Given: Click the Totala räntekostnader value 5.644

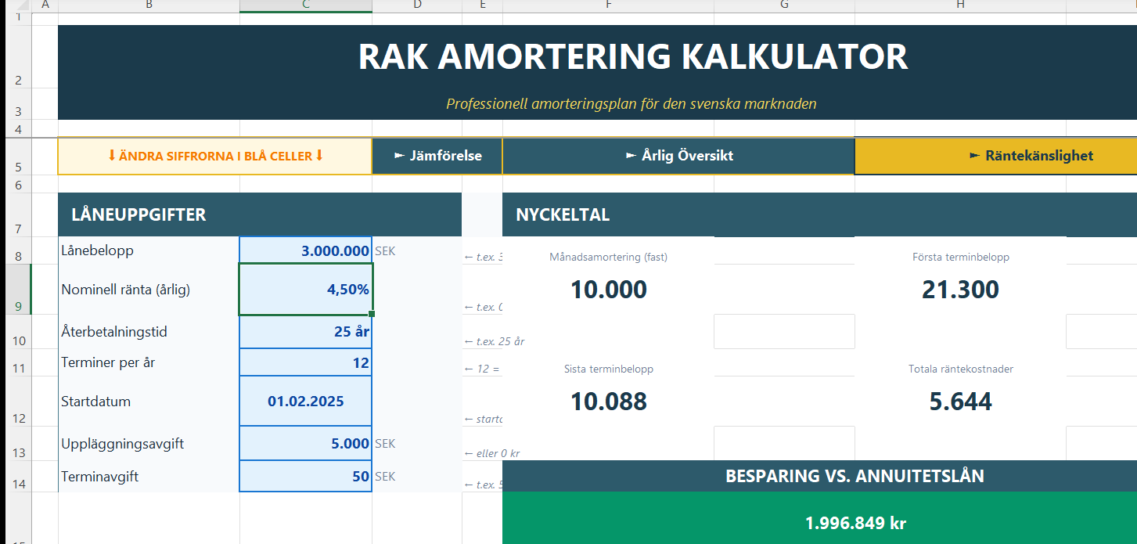Looking at the screenshot, I should 960,402.
